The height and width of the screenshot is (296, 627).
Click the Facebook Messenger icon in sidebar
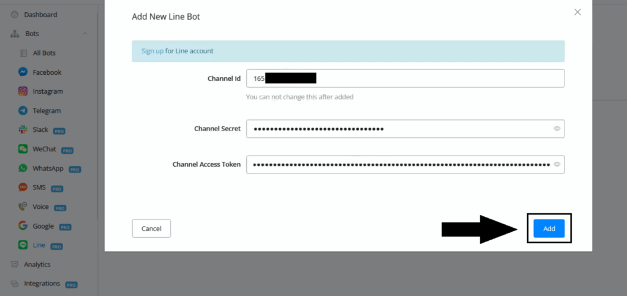point(23,72)
